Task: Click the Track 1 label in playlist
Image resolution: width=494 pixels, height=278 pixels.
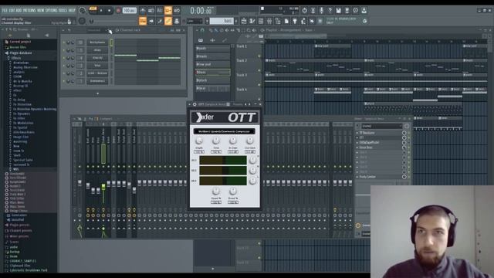Action: (x=242, y=46)
